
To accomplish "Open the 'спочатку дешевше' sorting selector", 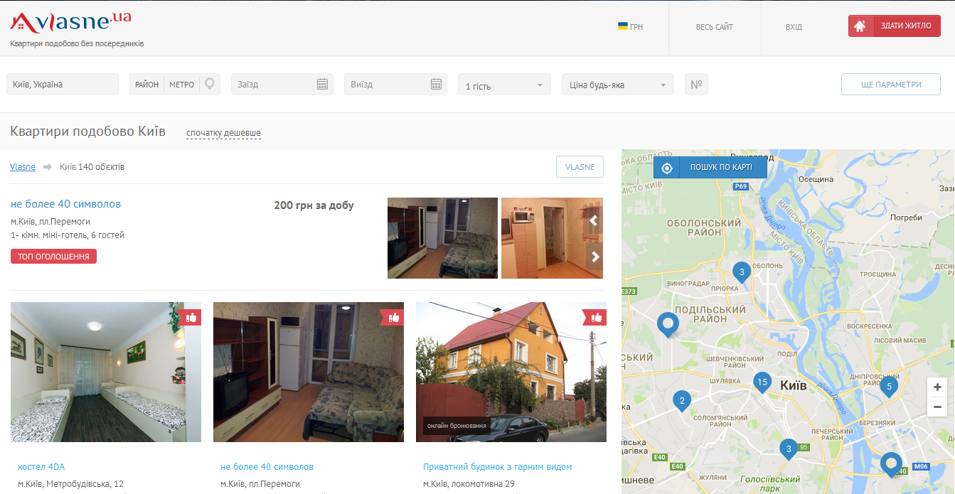I will point(223,133).
